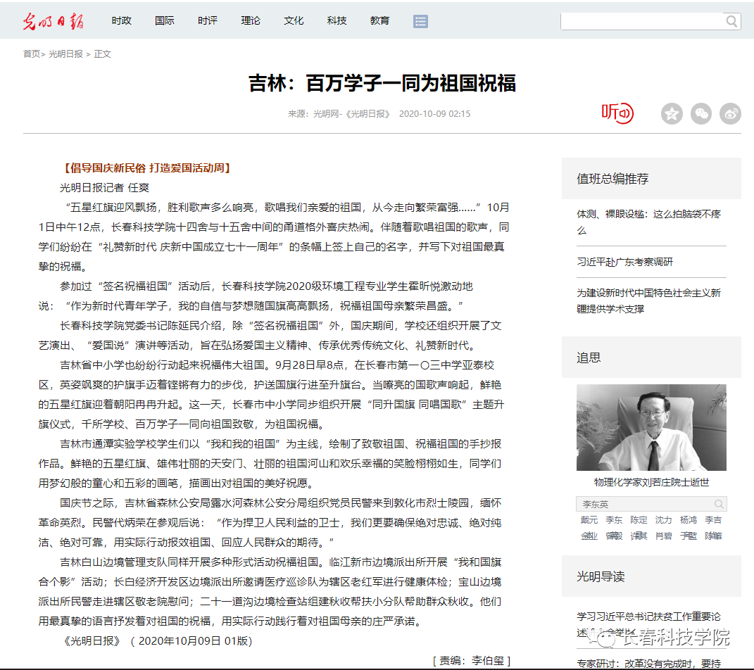Click the magnifier icon in top search box
The height and width of the screenshot is (670, 754).
pyautogui.click(x=731, y=22)
